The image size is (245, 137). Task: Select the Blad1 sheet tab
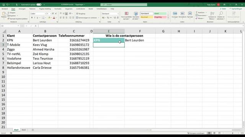click(x=16, y=130)
